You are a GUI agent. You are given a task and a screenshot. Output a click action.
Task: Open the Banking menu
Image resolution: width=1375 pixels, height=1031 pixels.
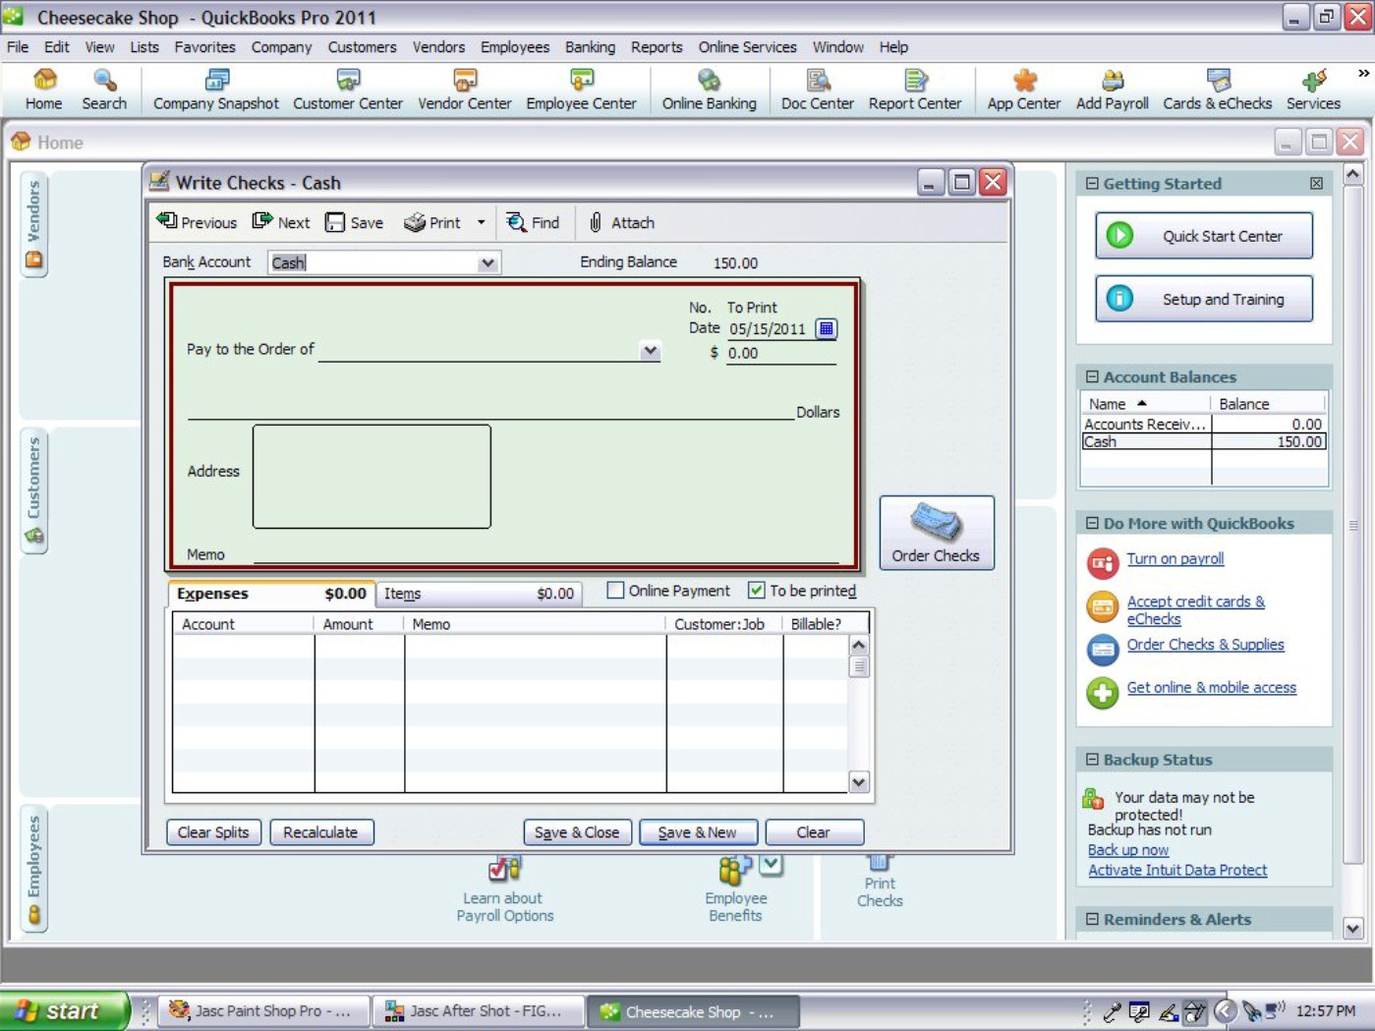(x=590, y=47)
